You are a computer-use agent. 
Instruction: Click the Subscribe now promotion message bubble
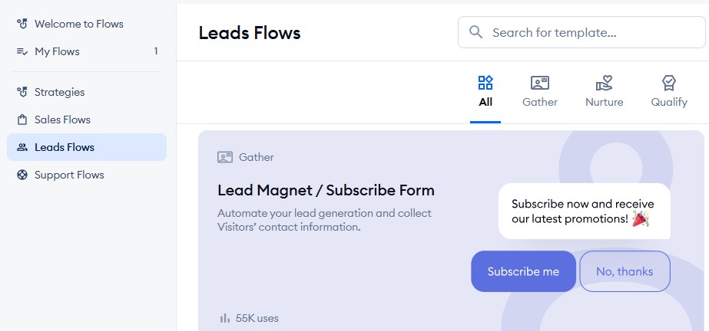point(584,211)
